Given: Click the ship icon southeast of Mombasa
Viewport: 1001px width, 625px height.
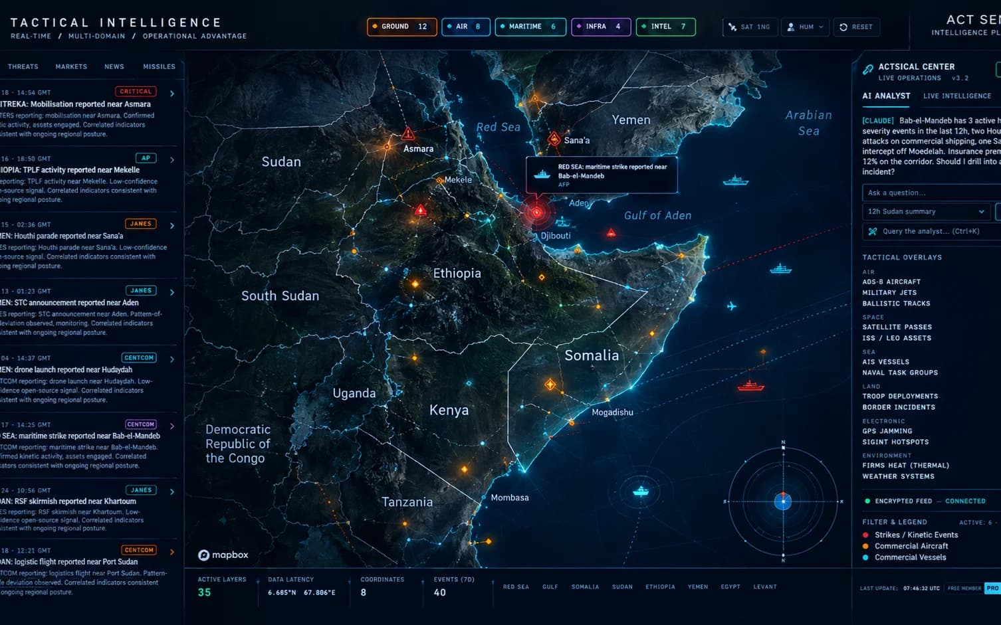Looking at the screenshot, I should tap(640, 491).
